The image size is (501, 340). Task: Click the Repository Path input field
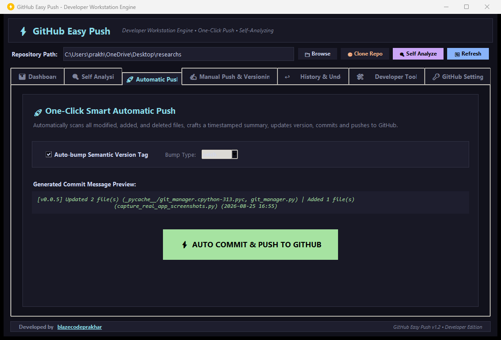[178, 54]
